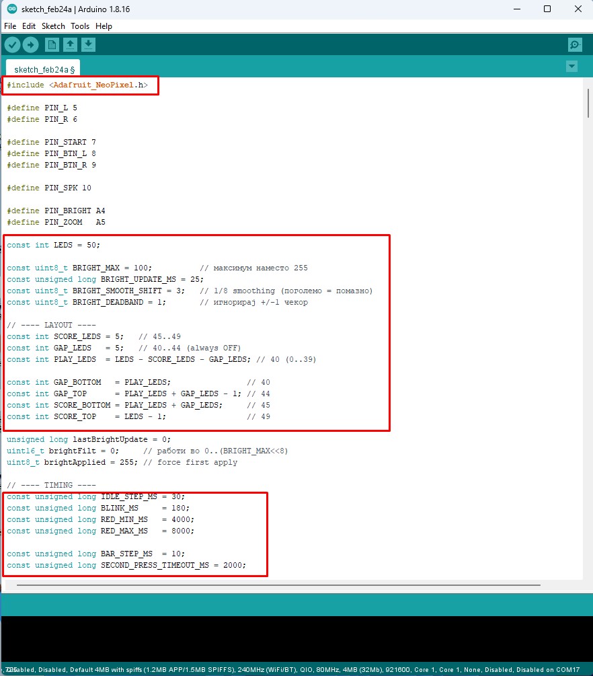This screenshot has width=593, height=676.
Task: Maximize the Arduino window
Action: click(547, 9)
